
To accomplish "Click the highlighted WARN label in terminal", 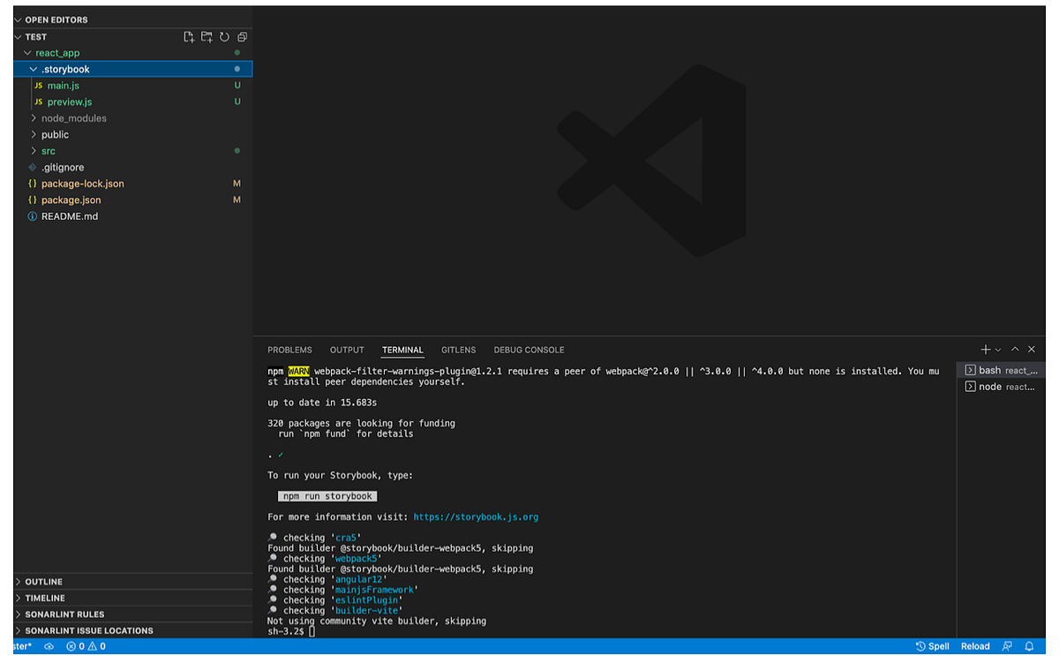I will [x=298, y=372].
